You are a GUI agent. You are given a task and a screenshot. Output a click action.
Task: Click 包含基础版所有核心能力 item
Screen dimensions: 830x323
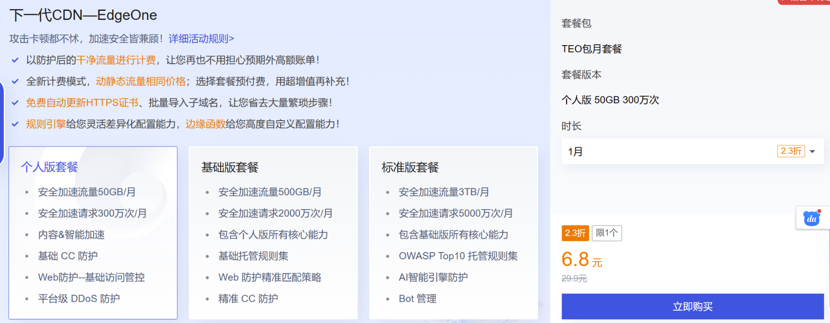(454, 234)
